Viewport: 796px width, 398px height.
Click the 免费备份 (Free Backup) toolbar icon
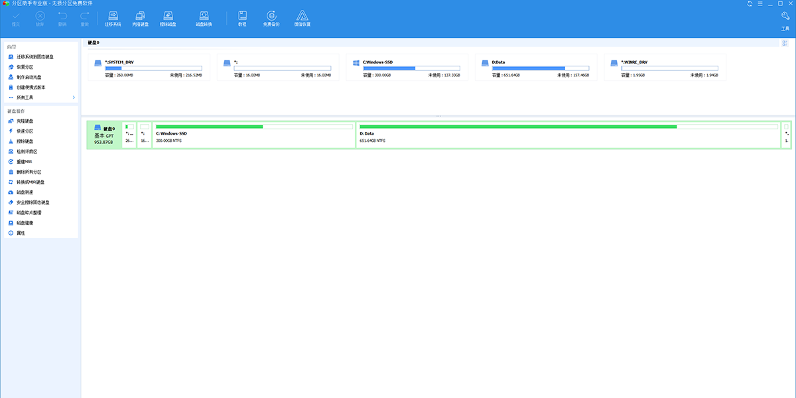coord(271,19)
